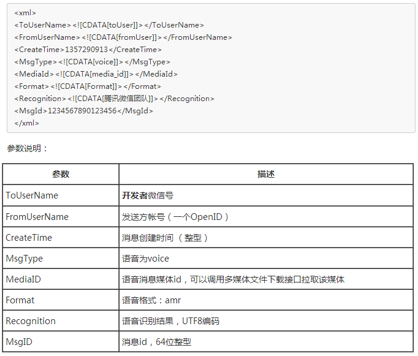Click the opening <xml> tag line
Image resolution: width=418 pixels, height=356 pixels.
coord(25,13)
